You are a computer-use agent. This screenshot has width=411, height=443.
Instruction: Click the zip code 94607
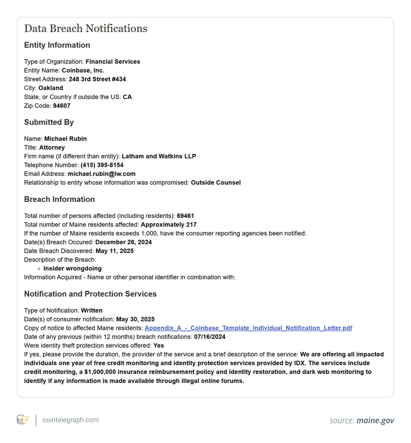click(62, 106)
